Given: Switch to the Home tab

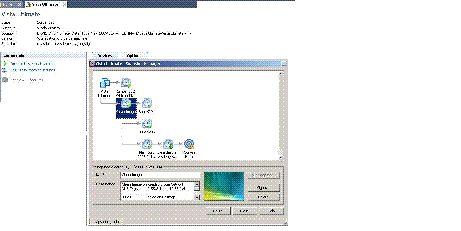Looking at the screenshot, I should (x=7, y=4).
